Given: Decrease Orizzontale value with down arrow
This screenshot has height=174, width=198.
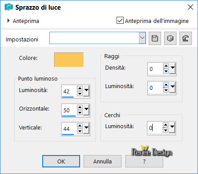Looking at the screenshot, I should (80, 113).
